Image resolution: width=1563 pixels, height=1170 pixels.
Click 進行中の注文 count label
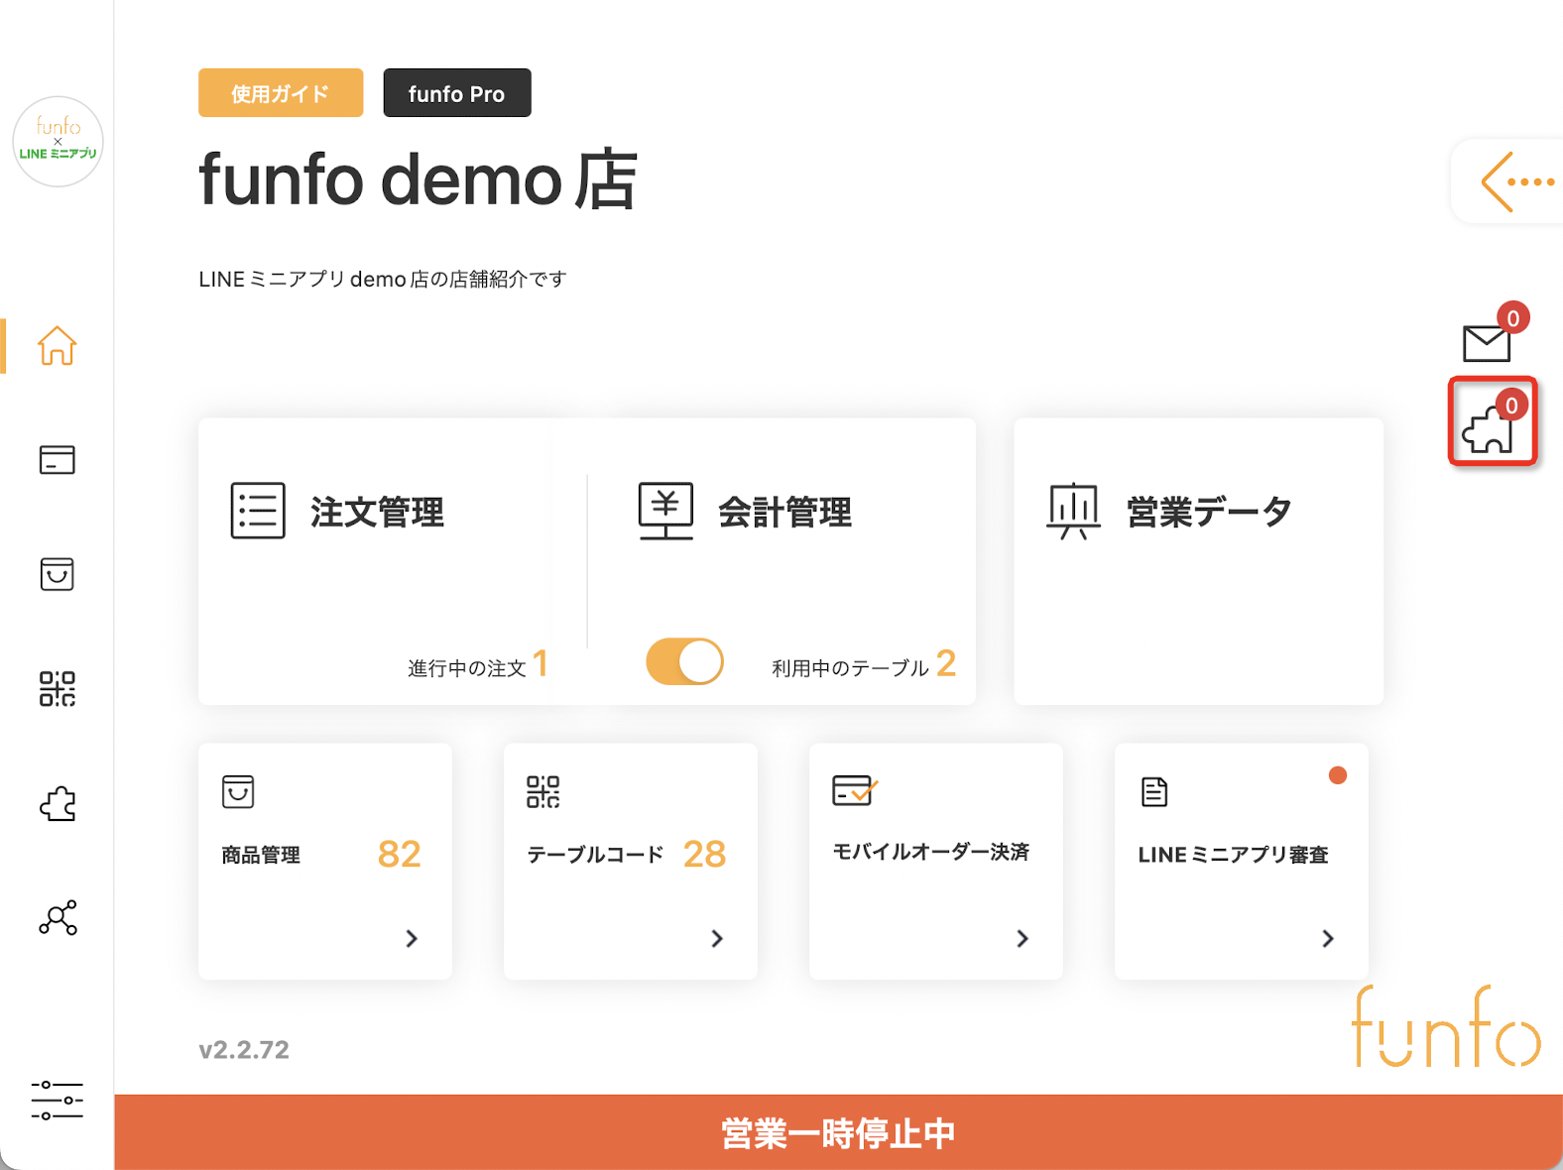(x=467, y=668)
